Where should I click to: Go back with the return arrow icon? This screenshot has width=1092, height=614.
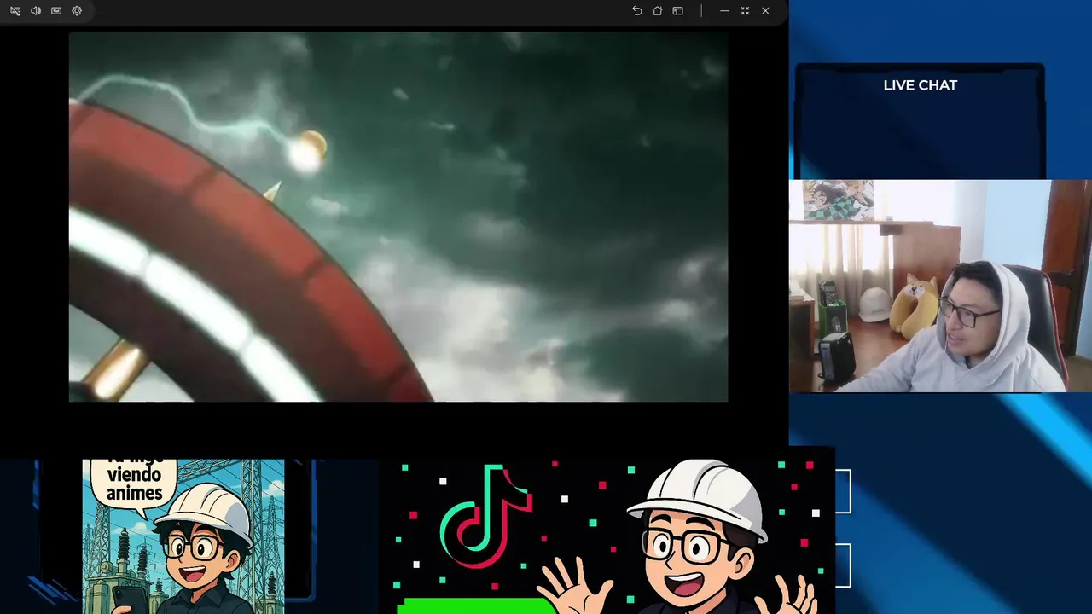(x=636, y=11)
